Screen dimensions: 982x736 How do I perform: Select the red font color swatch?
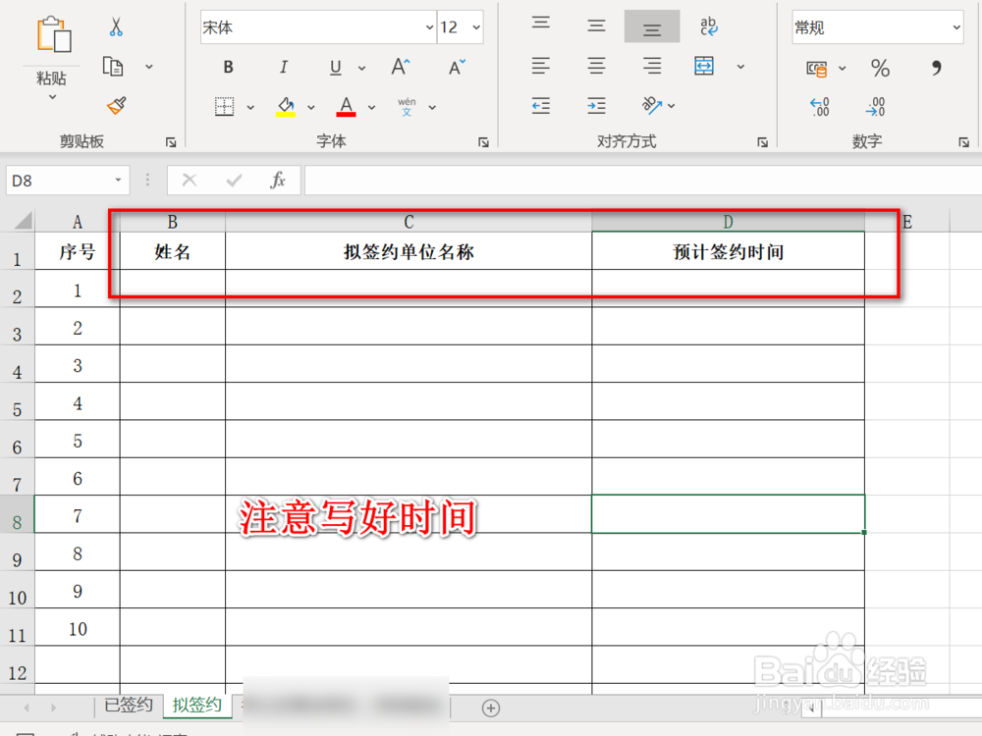point(344,113)
